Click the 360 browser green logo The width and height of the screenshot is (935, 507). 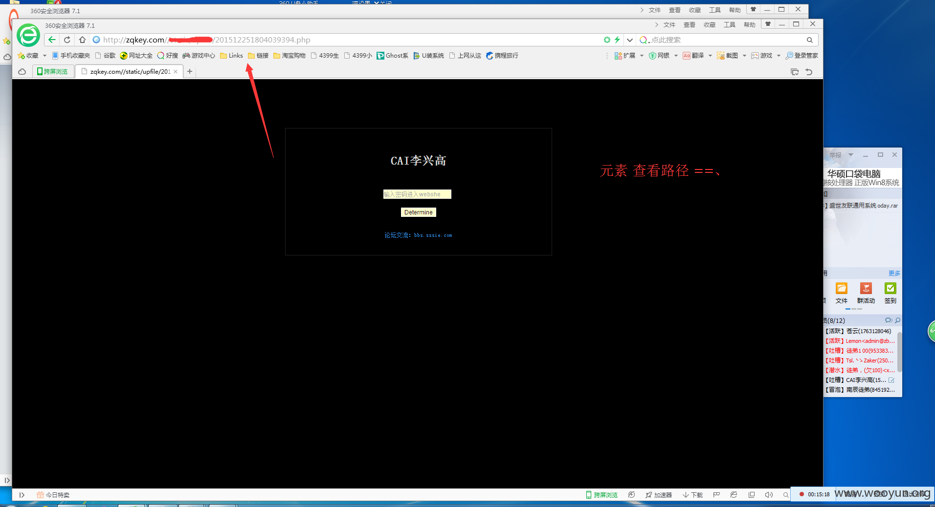point(28,35)
